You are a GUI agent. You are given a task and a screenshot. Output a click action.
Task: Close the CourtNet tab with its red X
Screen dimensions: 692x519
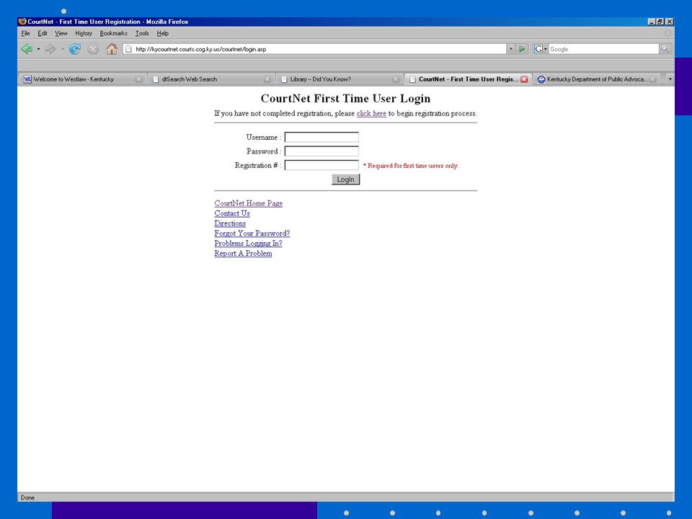pyautogui.click(x=524, y=79)
